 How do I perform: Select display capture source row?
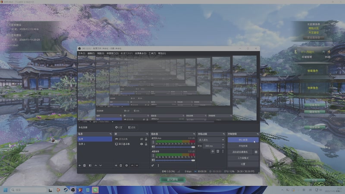pos(131,144)
